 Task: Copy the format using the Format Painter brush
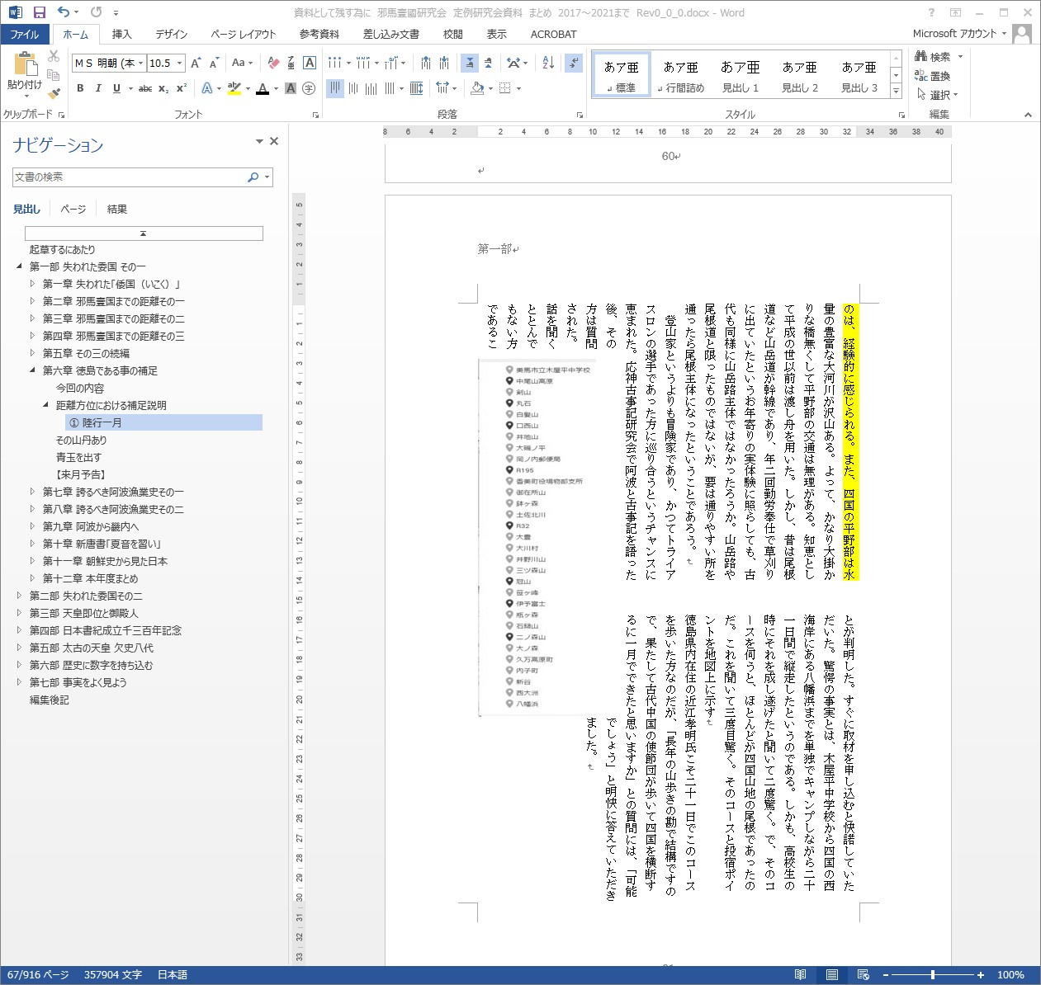pos(54,94)
